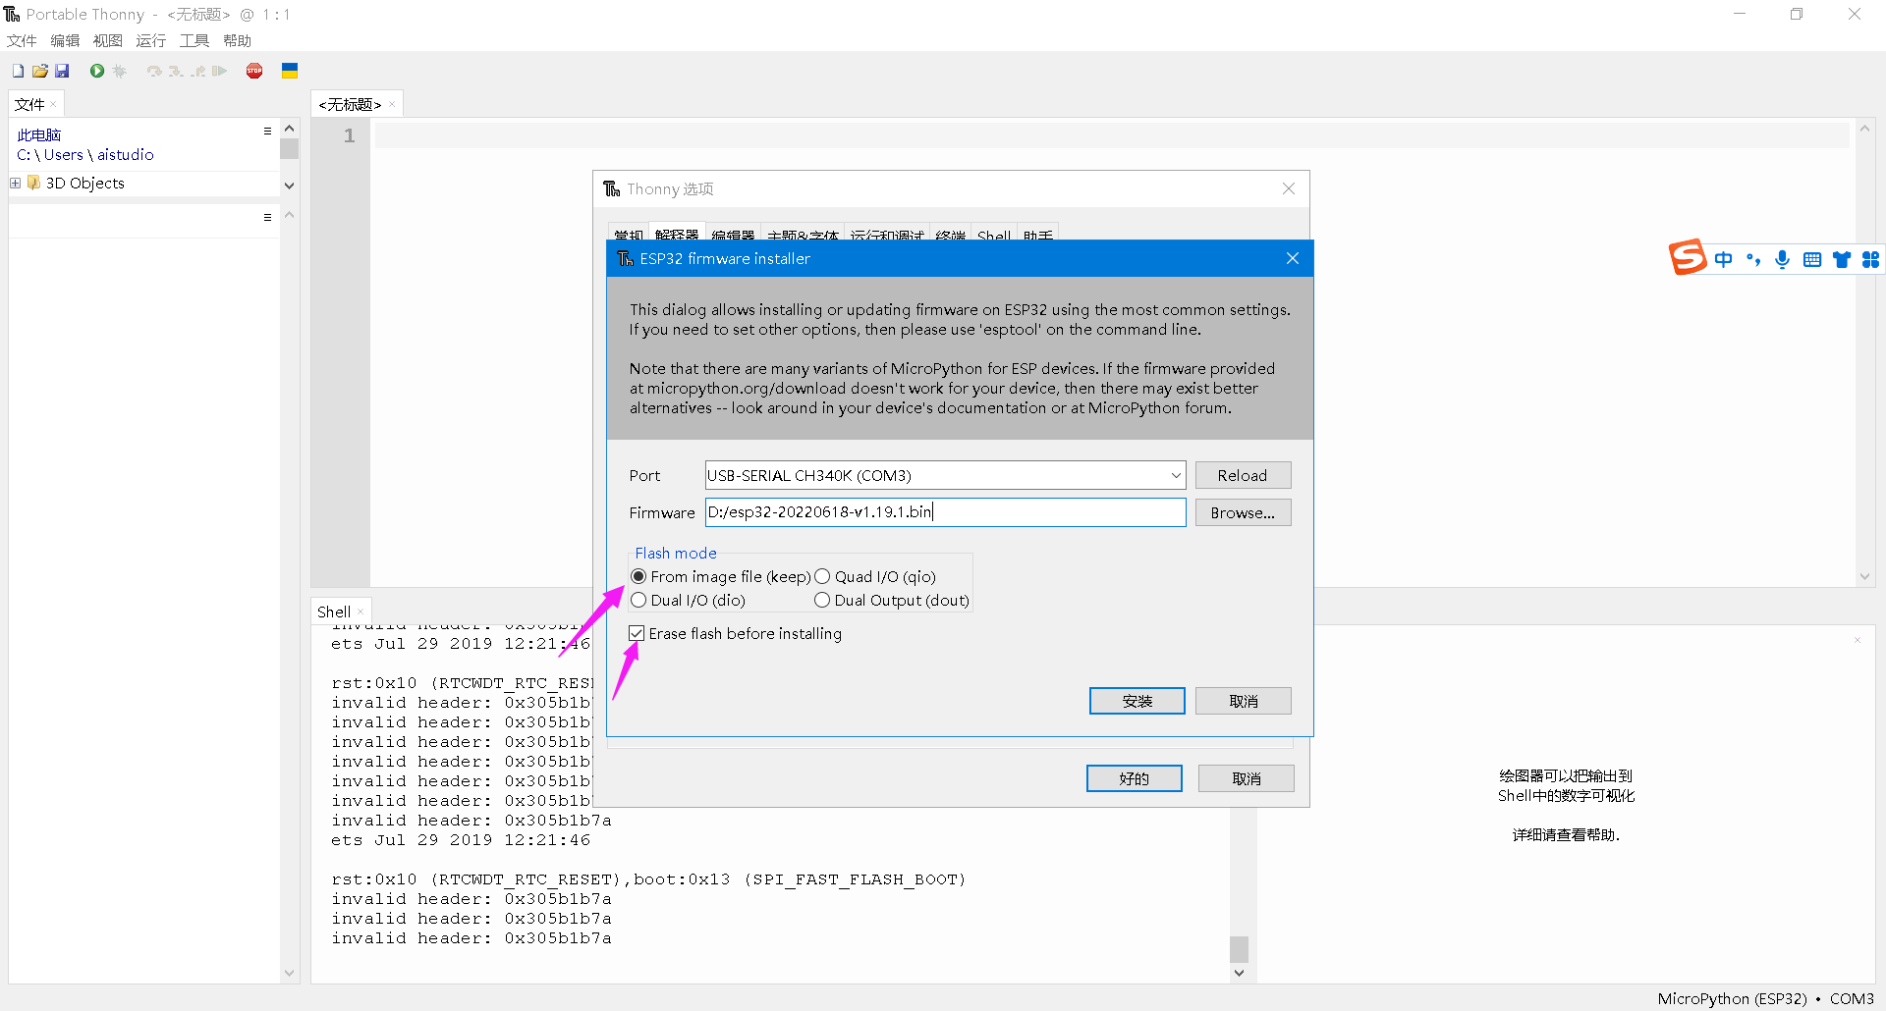
Task: Open files panel hamburger menu near 此电脑
Action: (267, 131)
